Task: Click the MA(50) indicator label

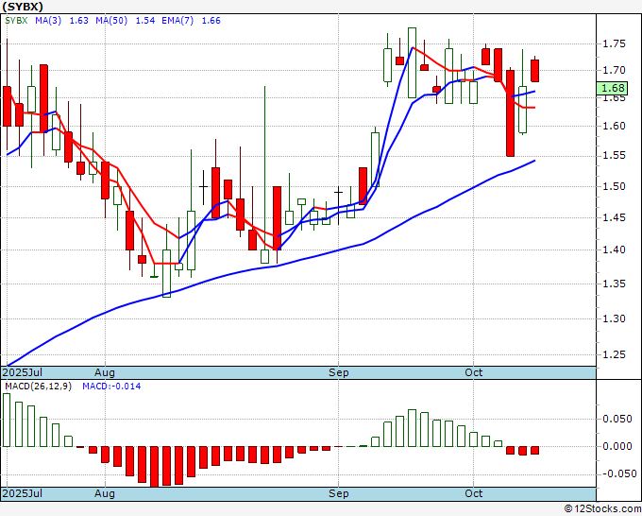Action: [111, 21]
